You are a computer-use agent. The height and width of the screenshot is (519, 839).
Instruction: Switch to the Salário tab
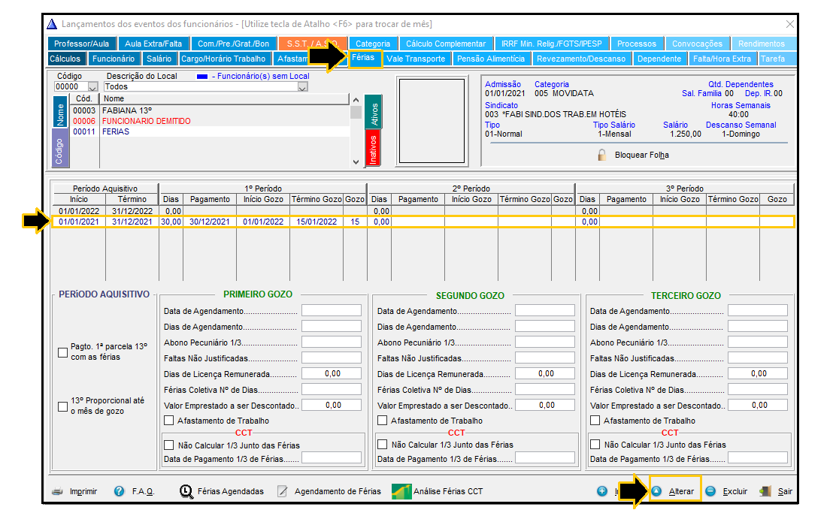(159, 59)
